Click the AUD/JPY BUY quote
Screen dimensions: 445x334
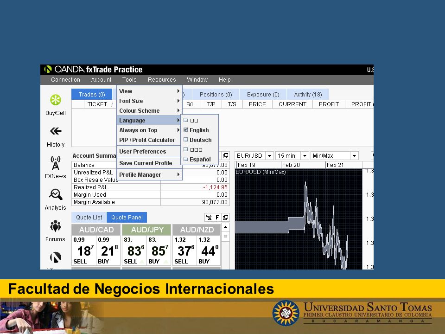[x=159, y=250]
